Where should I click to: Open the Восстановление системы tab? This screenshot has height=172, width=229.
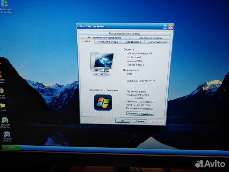125,33
